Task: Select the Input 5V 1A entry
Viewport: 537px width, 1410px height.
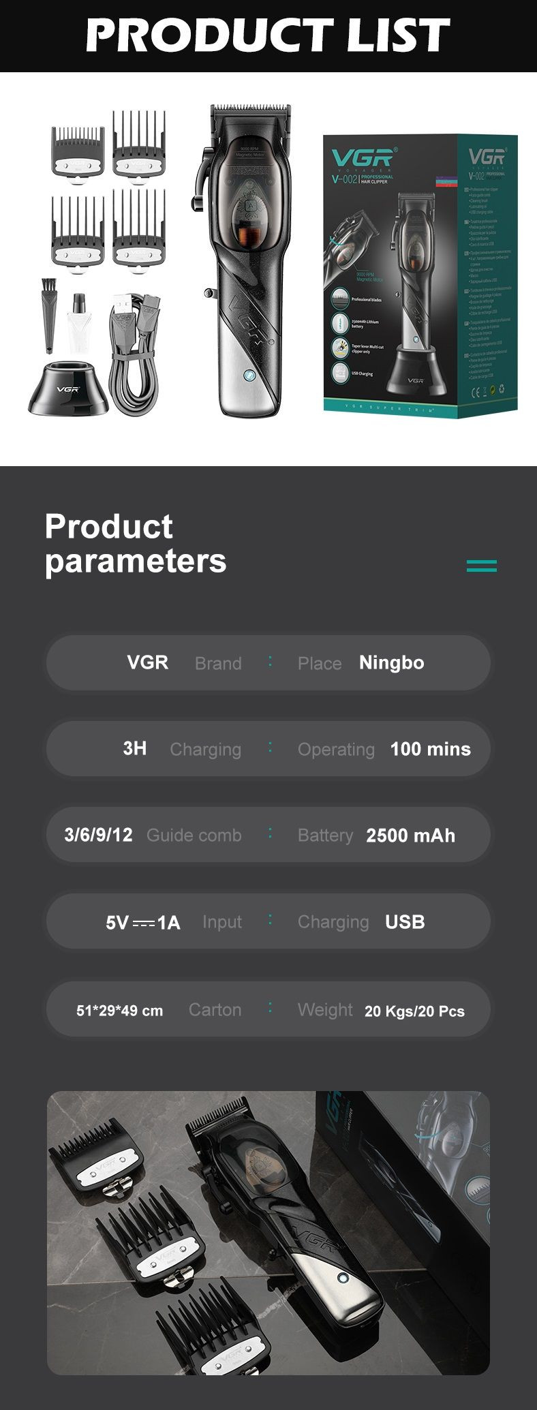Action: pyautogui.click(x=174, y=921)
